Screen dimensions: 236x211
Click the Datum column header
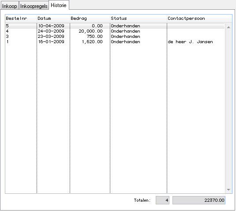click(x=53, y=19)
